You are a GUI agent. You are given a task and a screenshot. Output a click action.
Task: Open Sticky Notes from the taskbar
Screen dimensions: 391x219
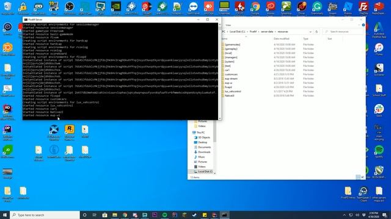click(205, 215)
